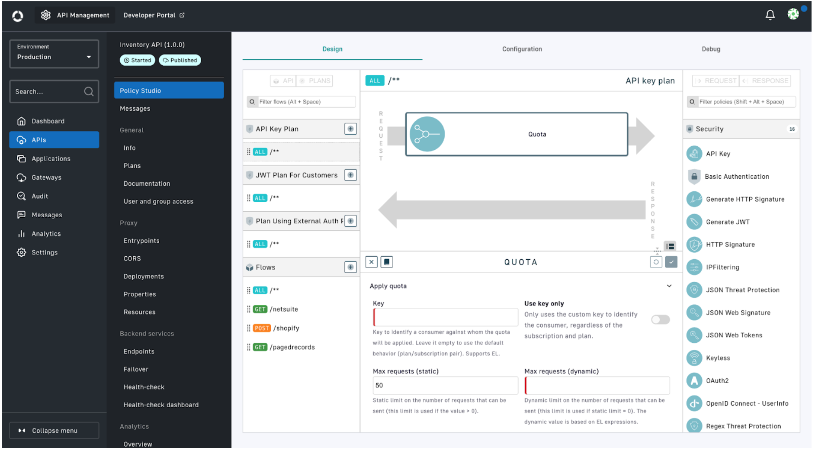Viewport: 815px width, 451px height.
Task: Select the OAuth2 policy icon
Action: 694,380
